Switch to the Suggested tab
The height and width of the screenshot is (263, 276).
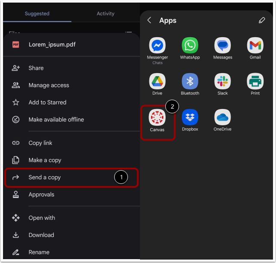click(x=37, y=14)
